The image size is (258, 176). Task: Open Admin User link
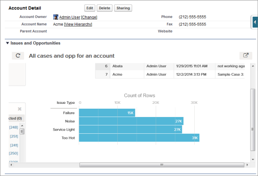pos(69,17)
